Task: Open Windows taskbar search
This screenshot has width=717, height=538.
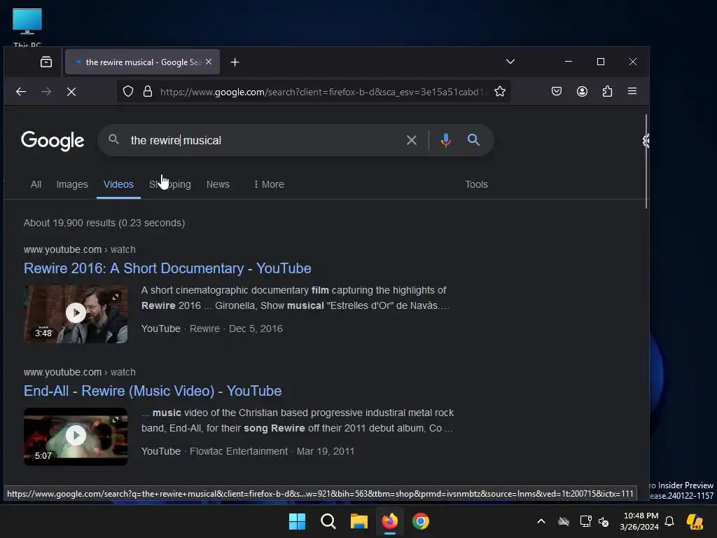Action: click(x=328, y=521)
